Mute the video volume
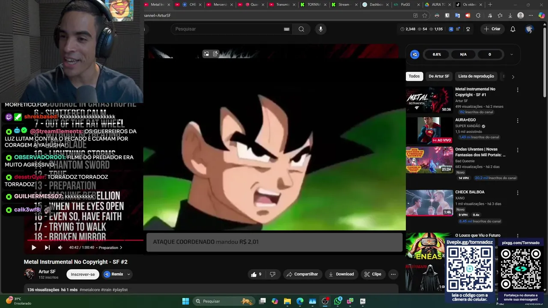 (60, 247)
